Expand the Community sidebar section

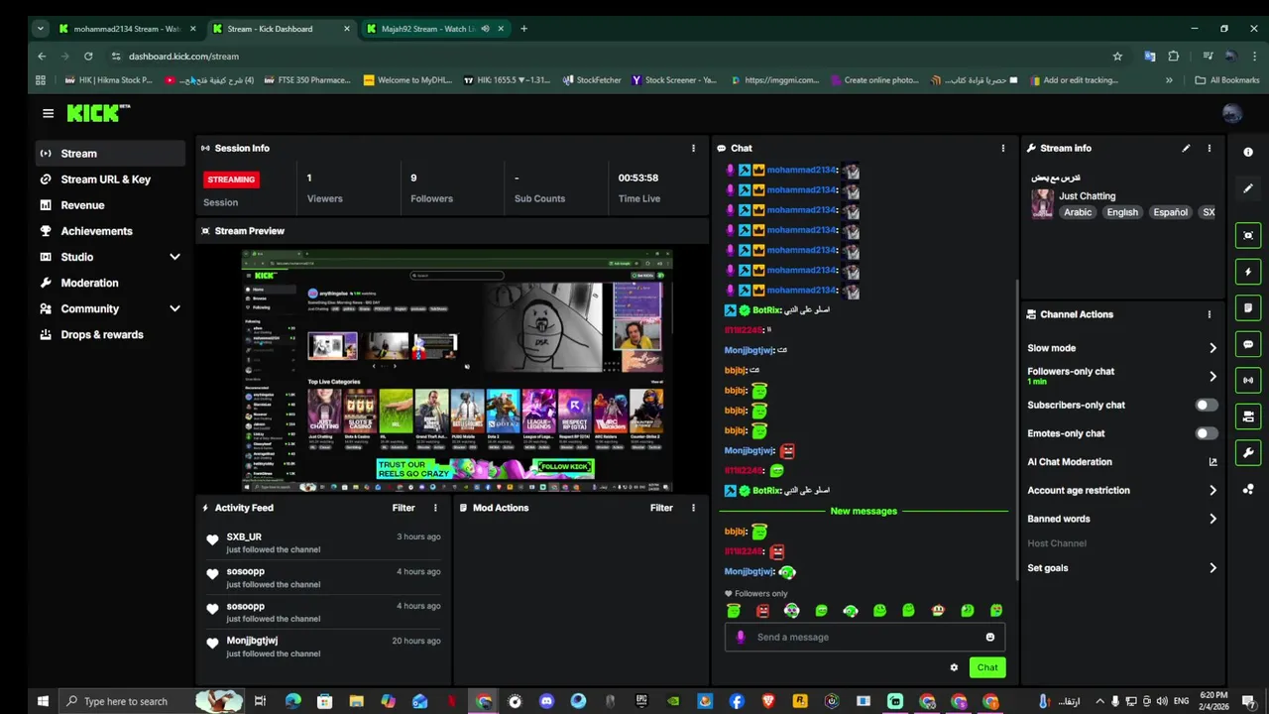174,308
